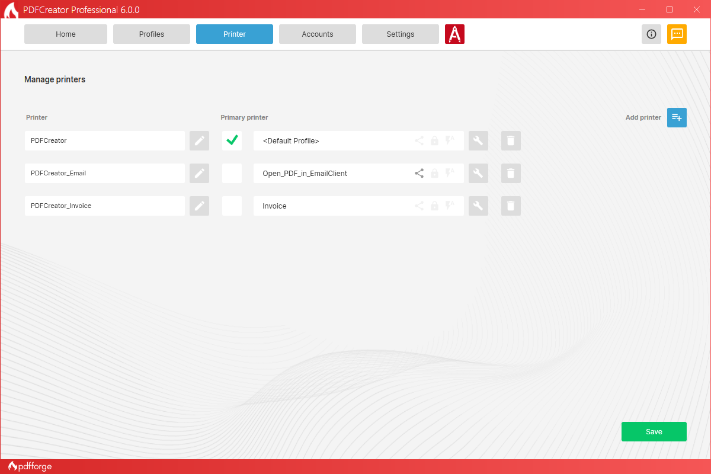Open the Open_PDF_in_EmailClient profile dropdown
Screen dimensions: 711x474
(358, 174)
